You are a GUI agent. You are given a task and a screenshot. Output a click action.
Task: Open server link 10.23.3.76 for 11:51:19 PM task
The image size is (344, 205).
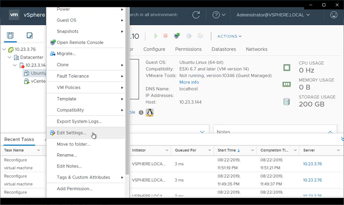click(x=312, y=164)
